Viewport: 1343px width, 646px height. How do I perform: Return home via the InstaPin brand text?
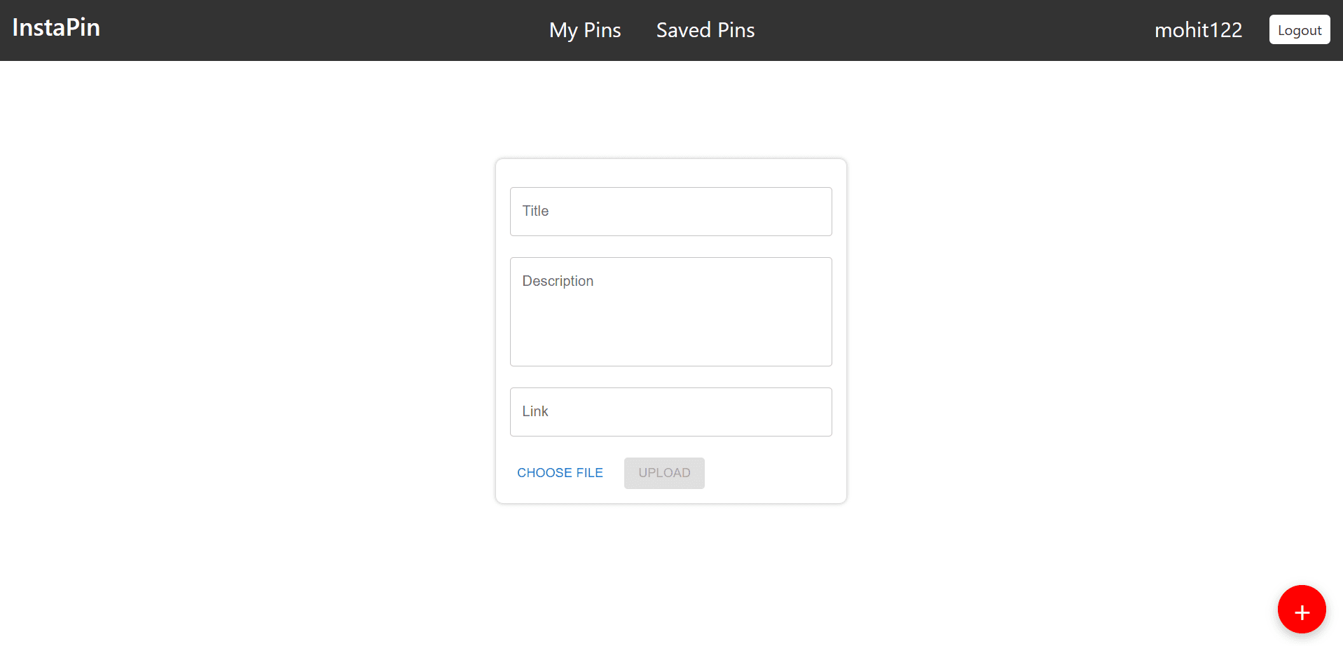coord(56,28)
